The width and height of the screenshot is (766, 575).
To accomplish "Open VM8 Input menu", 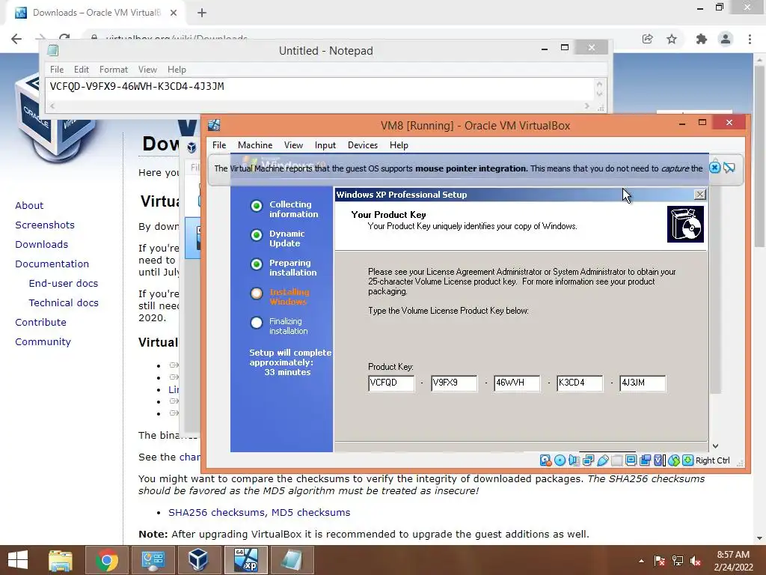I will coord(325,145).
